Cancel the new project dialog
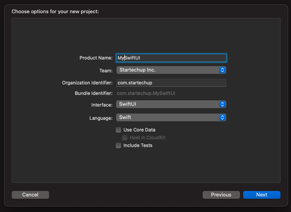Screen dimensions: 291x212 (x=30, y=195)
